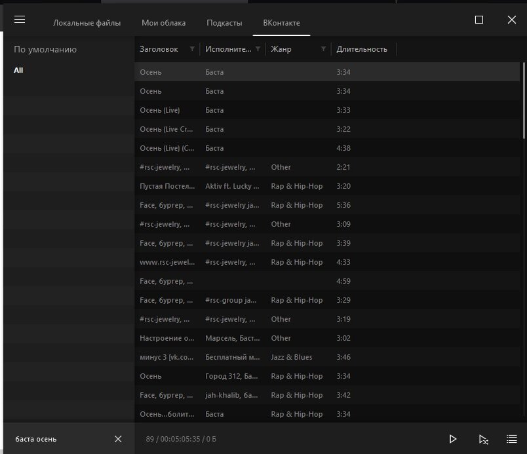Image resolution: width=527 pixels, height=454 pixels.
Task: Select track Осень...болит... by Баста
Action: pyautogui.click(x=327, y=414)
